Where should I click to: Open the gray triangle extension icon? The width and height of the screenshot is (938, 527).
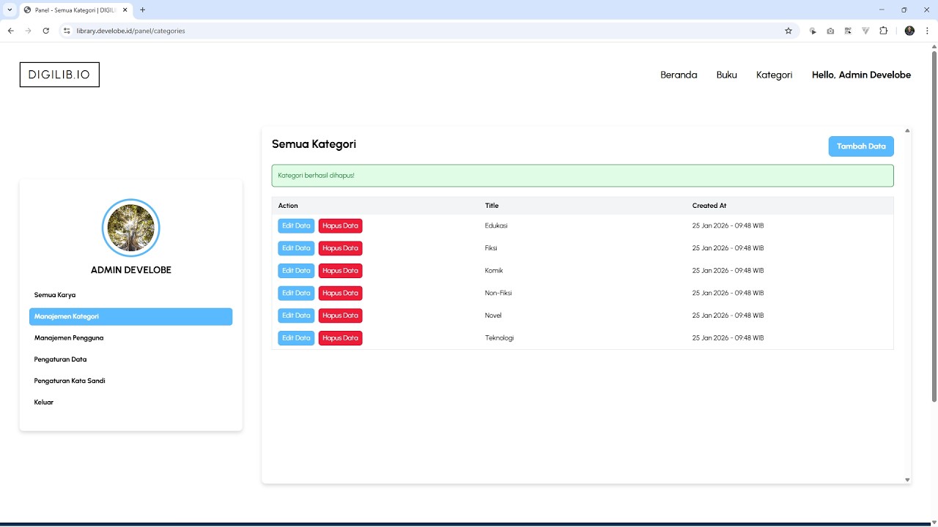[865, 31]
